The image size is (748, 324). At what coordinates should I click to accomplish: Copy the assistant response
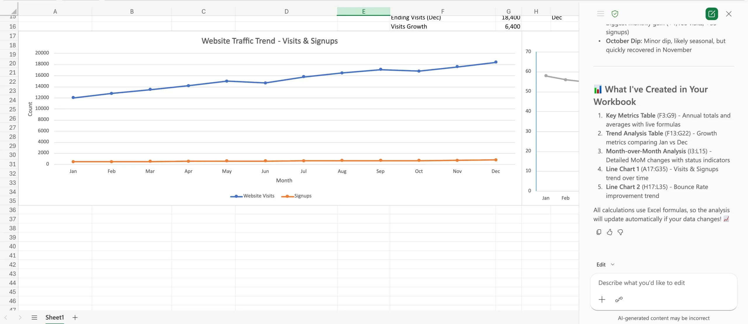[x=599, y=232]
